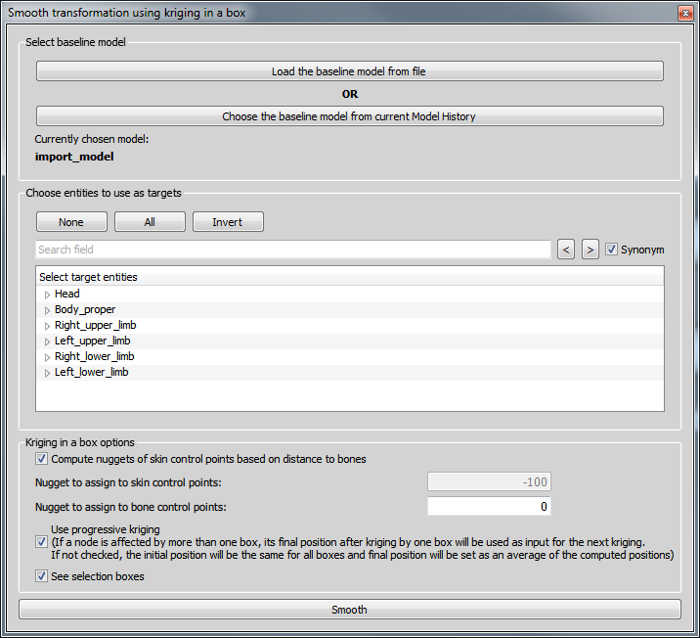This screenshot has width=700, height=638.
Task: Disable Use progressive kriging option
Action: (41, 542)
